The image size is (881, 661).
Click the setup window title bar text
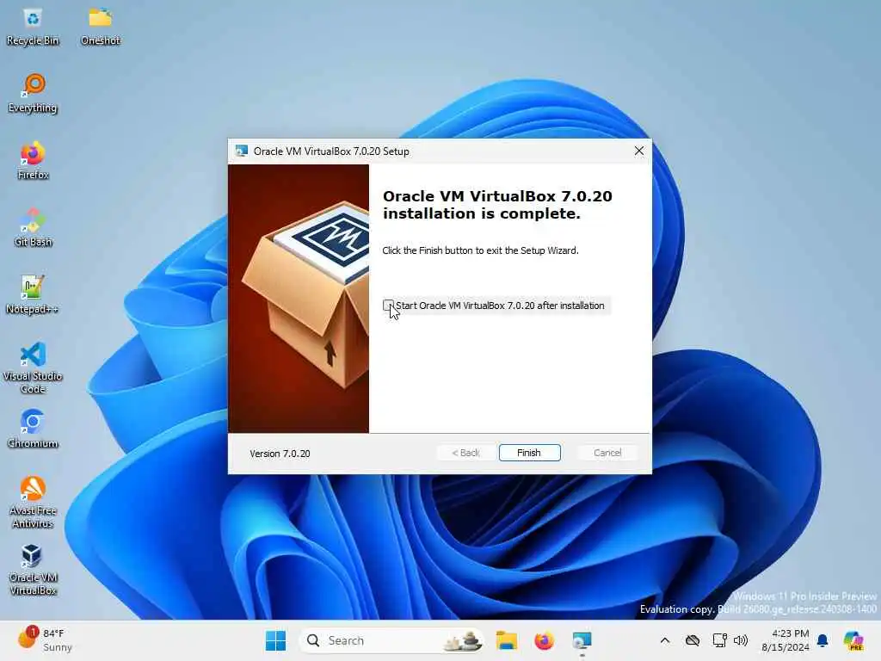click(x=331, y=151)
